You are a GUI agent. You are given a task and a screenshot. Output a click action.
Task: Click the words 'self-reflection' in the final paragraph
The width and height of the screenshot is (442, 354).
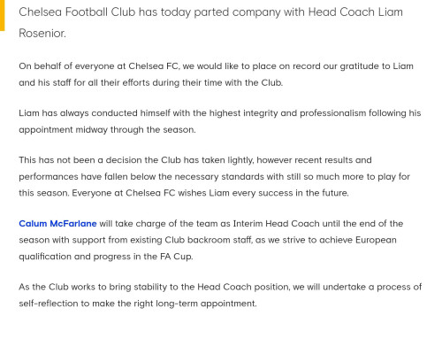tap(50, 304)
